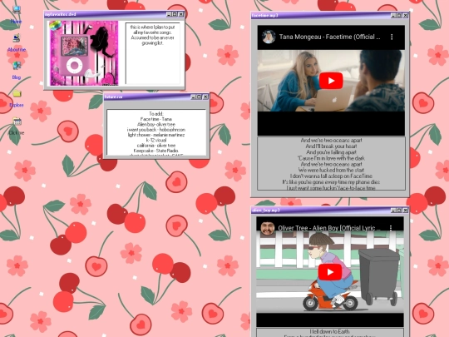Click the lyric 'Cause I'm in love with the dark
Screen dimensions: 449x337
pos(331,158)
